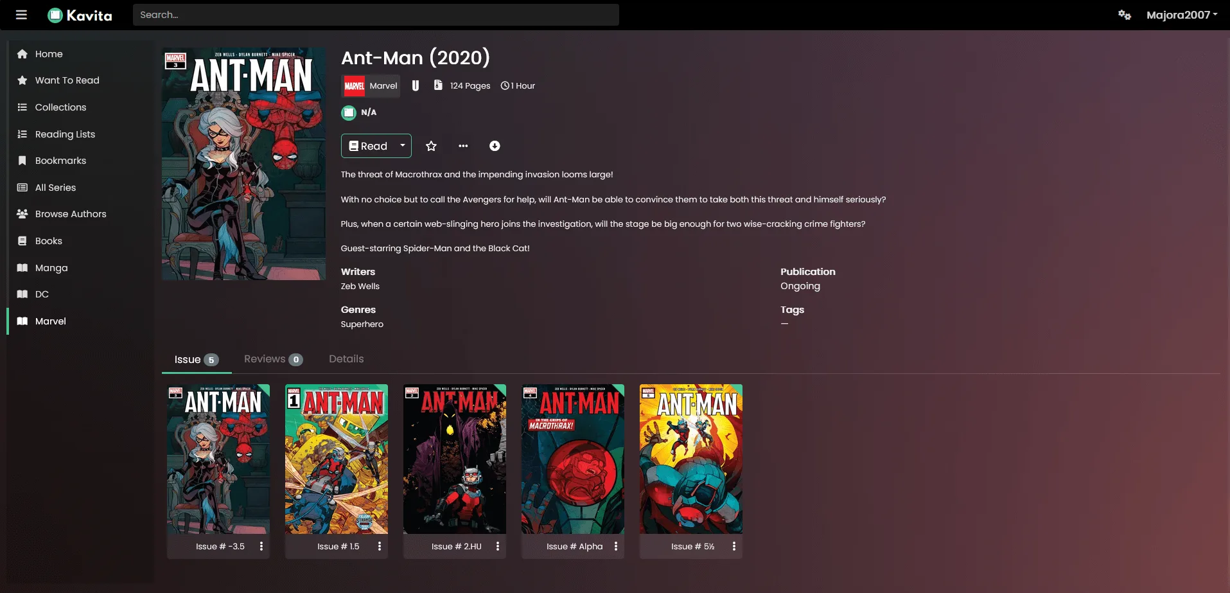The image size is (1230, 593).
Task: Open the DC library
Action: tap(42, 294)
